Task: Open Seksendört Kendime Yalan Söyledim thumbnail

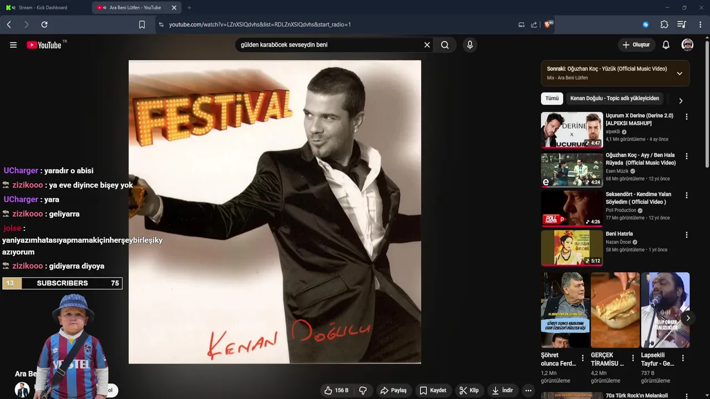Action: [572, 208]
